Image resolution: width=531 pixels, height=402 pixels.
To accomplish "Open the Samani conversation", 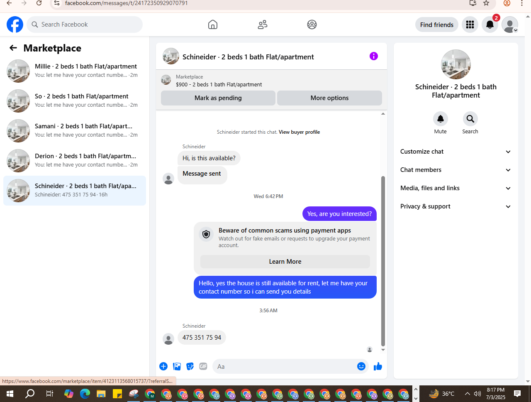I will click(x=75, y=131).
